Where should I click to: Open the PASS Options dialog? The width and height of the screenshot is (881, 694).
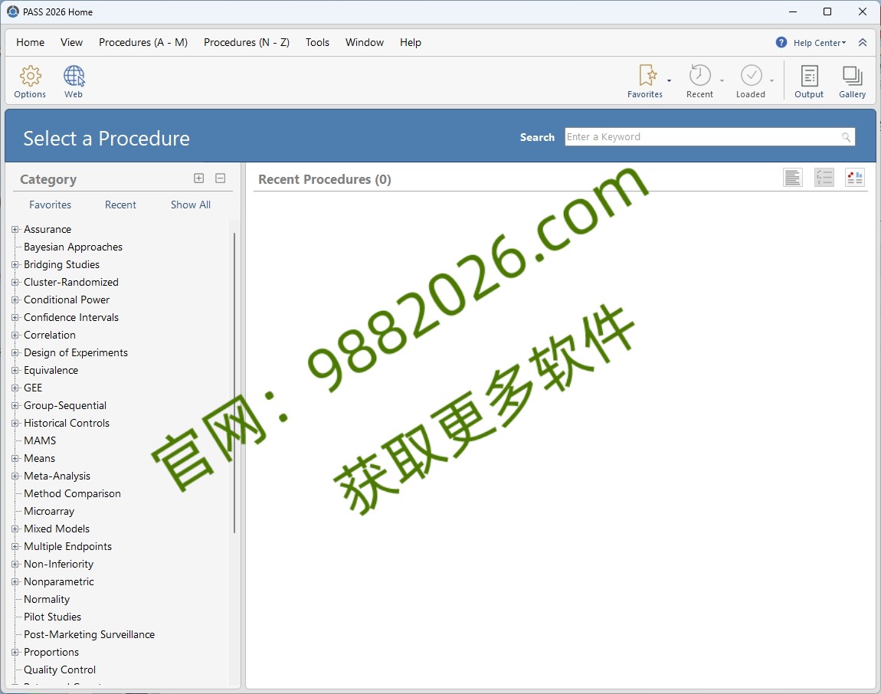click(x=30, y=79)
